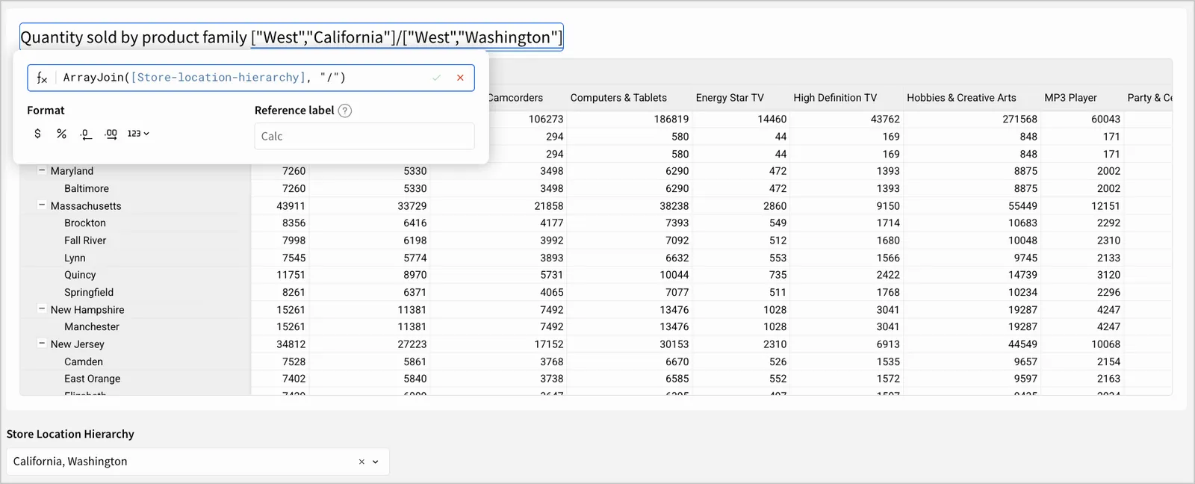Select the Quantity sold chart title
This screenshot has width=1195, height=484.
click(x=291, y=37)
